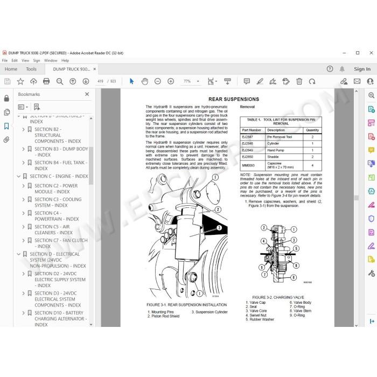Screen dimensions: 377x377
Task: Expand SECTION C2 Power Module
Action: [x=23, y=186]
